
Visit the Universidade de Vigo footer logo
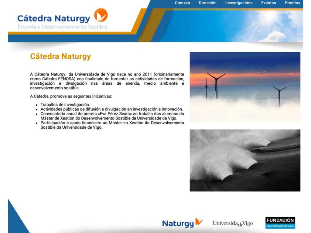point(232,224)
